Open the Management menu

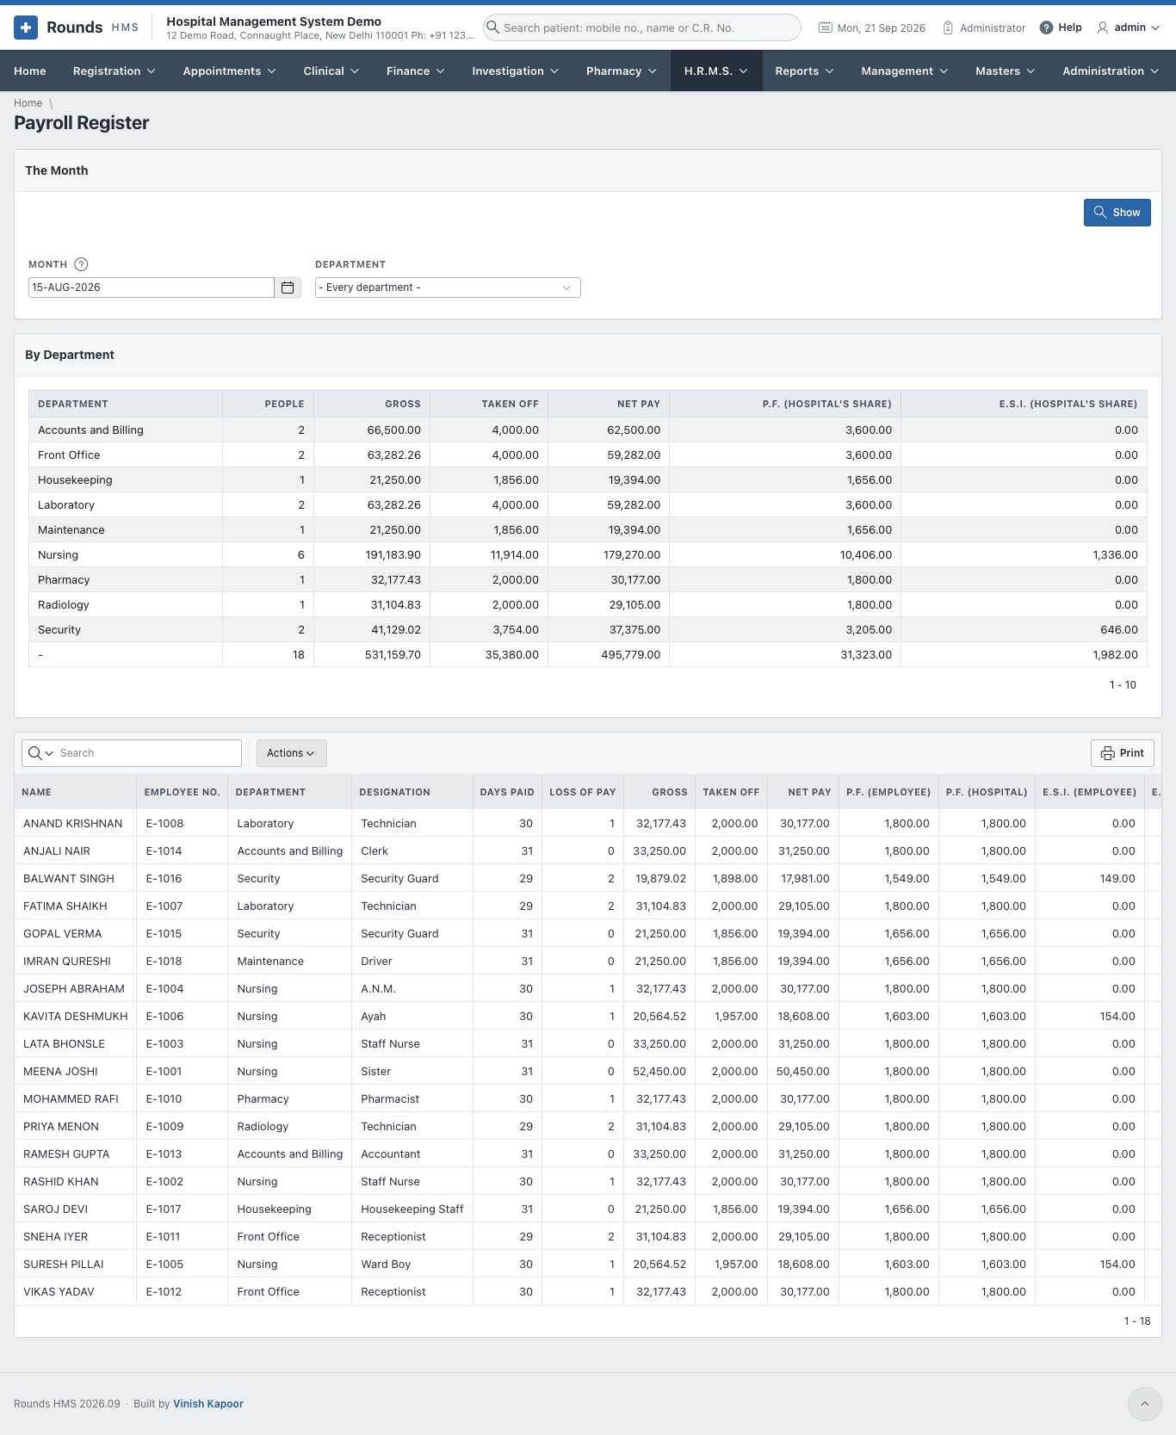[904, 71]
